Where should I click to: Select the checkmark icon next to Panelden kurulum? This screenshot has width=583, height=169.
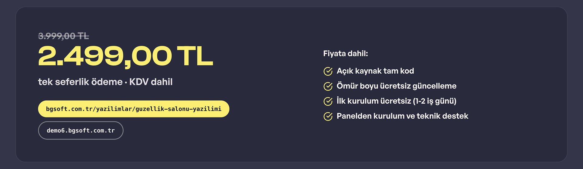tap(328, 116)
